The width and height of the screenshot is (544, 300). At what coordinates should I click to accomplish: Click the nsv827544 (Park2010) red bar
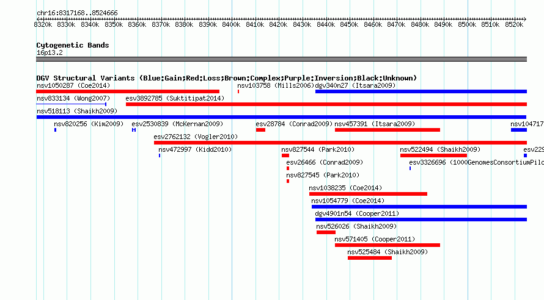(285, 155)
